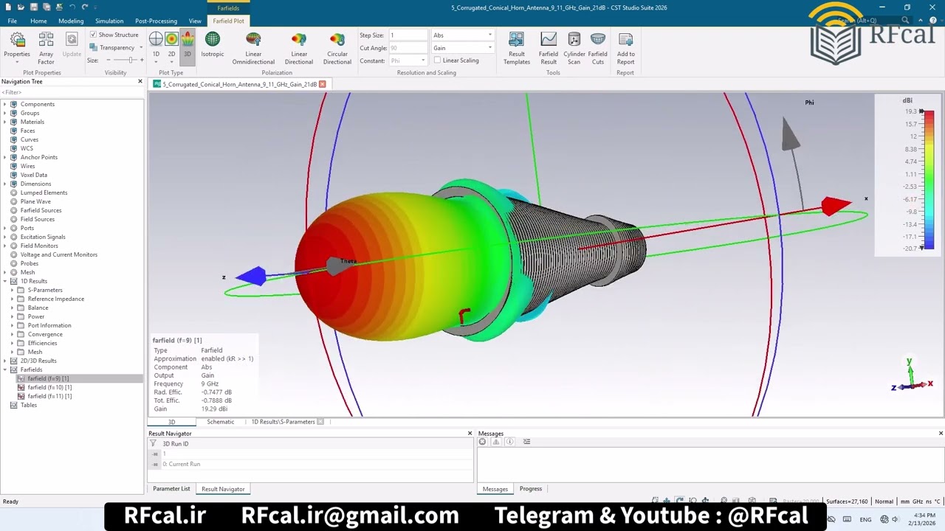Switch to the Modeling ribbon tab
945x531 pixels.
71,21
